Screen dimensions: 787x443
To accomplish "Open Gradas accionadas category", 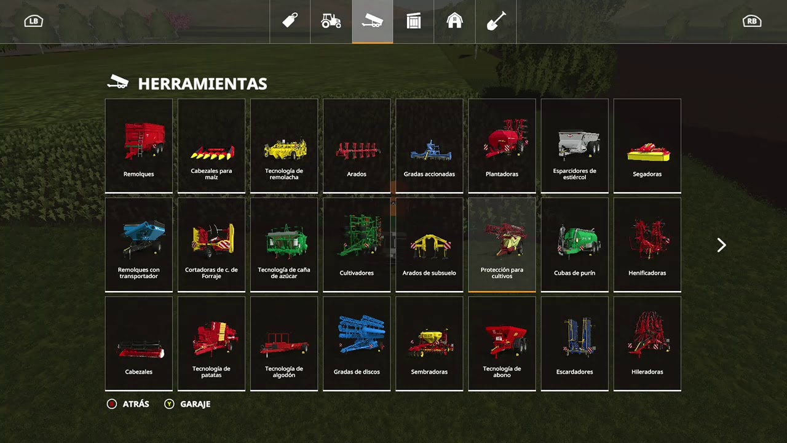I will pos(429,146).
